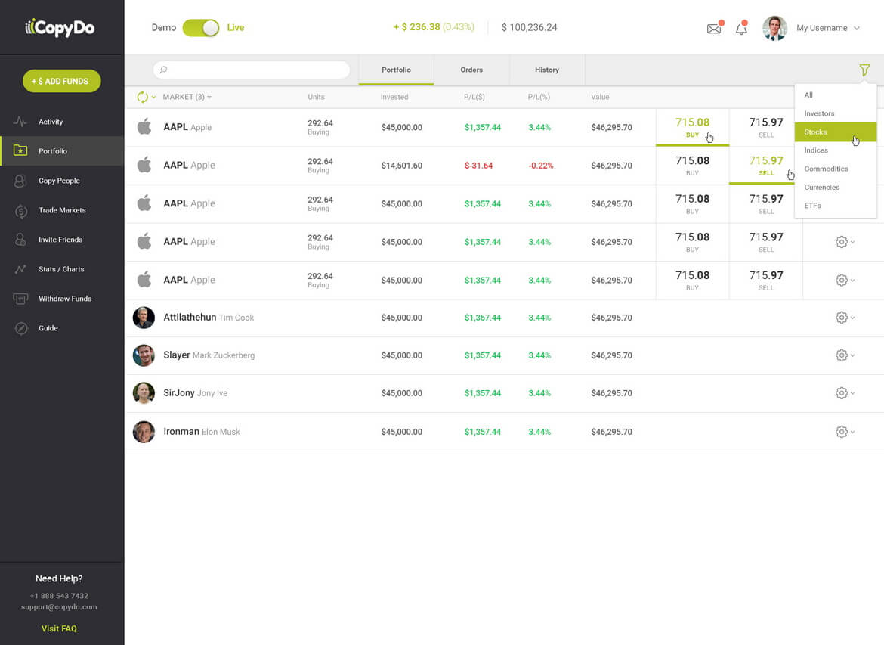Click into the search input field
The image size is (884, 645).
tap(252, 70)
